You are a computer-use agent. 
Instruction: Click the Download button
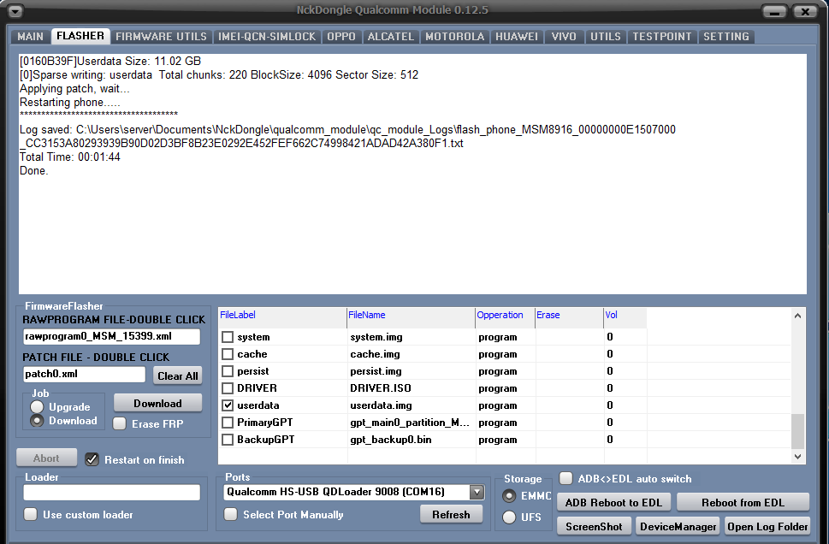pos(157,404)
